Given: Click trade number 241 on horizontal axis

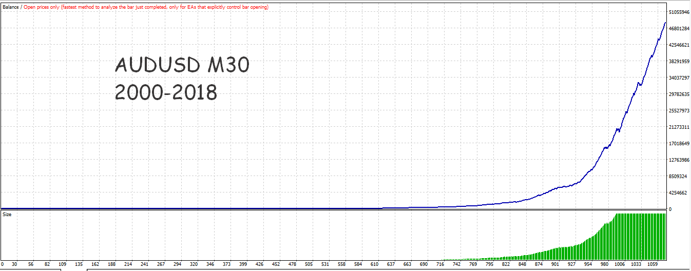Looking at the screenshot, I should click(145, 264).
